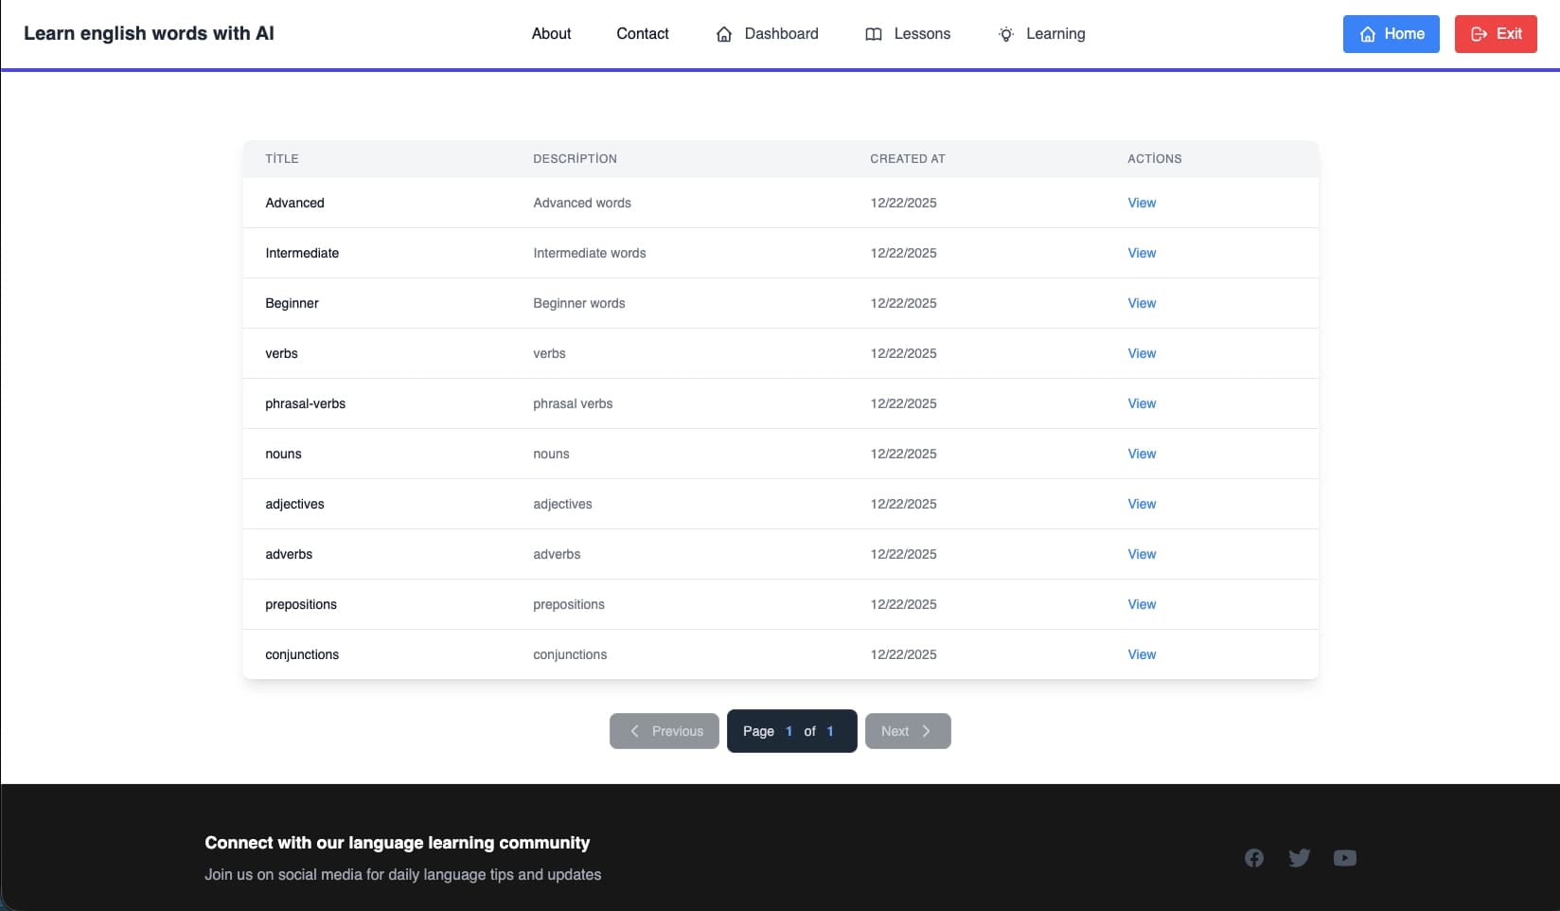The image size is (1560, 911).
Task: Open the Contact page
Action: [x=642, y=34]
